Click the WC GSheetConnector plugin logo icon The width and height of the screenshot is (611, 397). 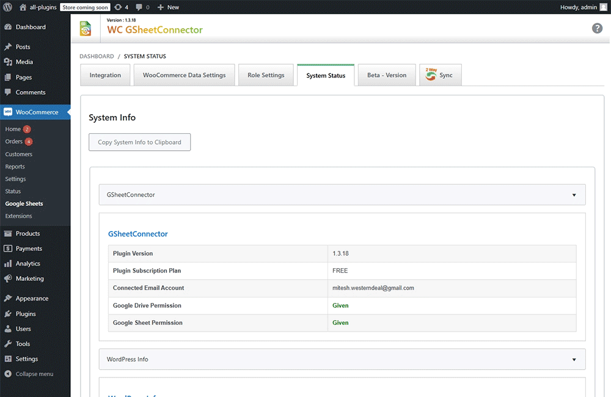click(86, 29)
